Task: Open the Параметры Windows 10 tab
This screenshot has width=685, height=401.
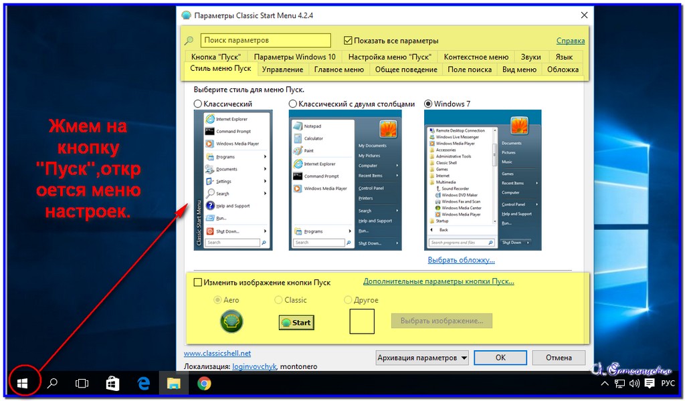Action: tap(294, 57)
